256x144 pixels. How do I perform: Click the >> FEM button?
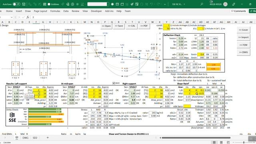[243, 45]
